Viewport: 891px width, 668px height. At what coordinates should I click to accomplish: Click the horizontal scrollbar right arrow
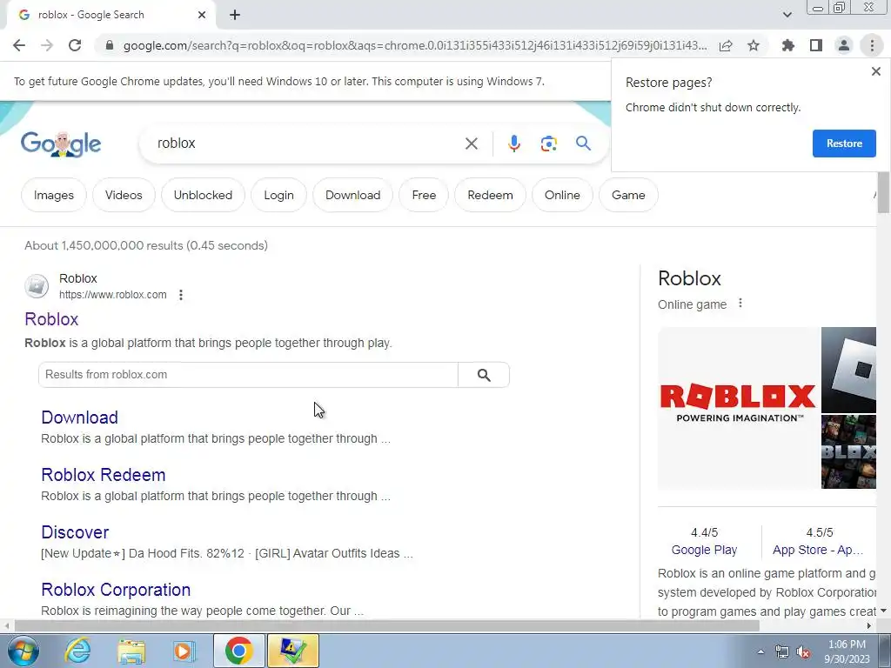(x=869, y=625)
